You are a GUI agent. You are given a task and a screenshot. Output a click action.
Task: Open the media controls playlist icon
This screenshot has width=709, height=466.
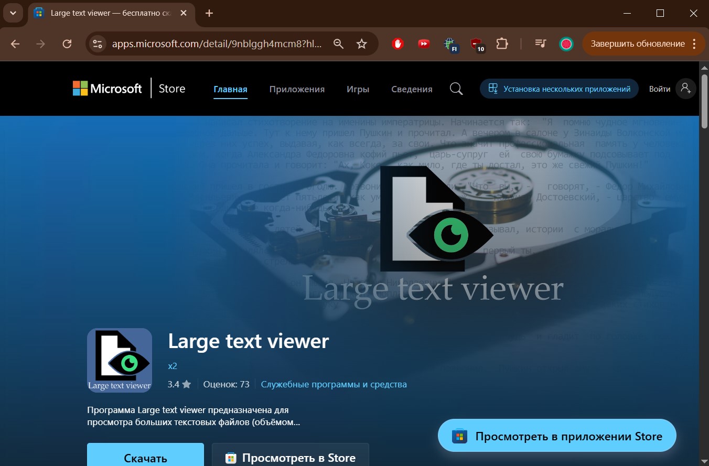(541, 44)
